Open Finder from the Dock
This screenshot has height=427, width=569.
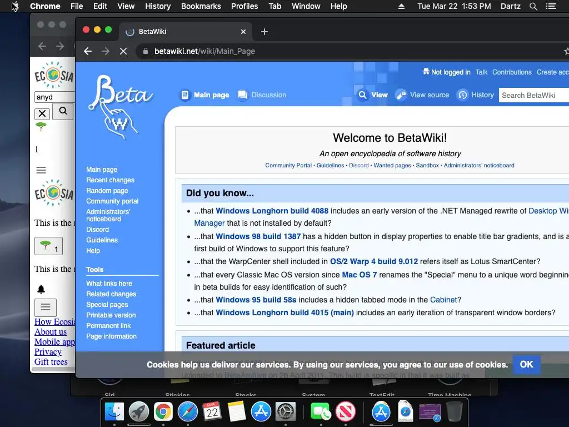point(114,412)
